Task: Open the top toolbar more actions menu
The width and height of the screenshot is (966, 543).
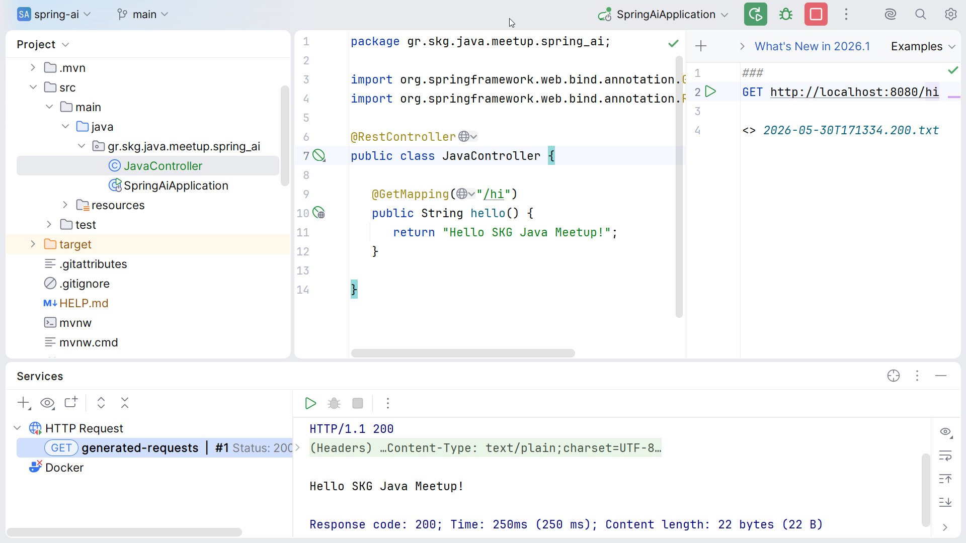Action: 846,14
